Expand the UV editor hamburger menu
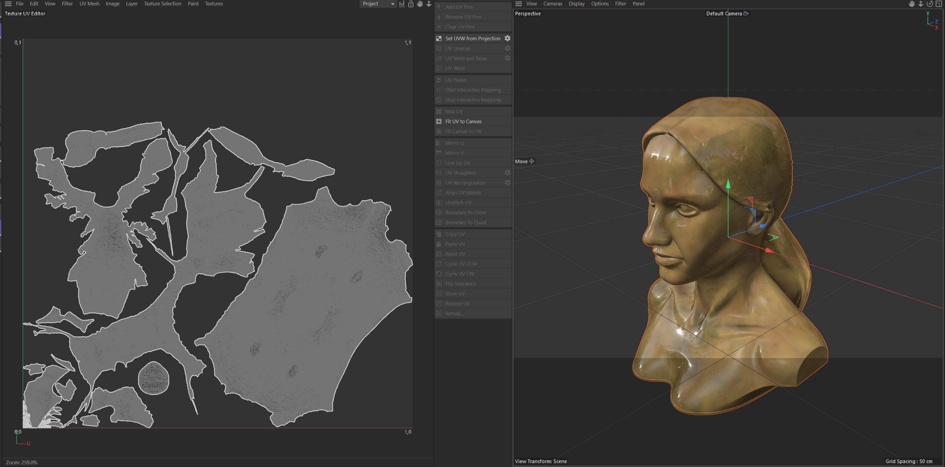 tap(8, 4)
